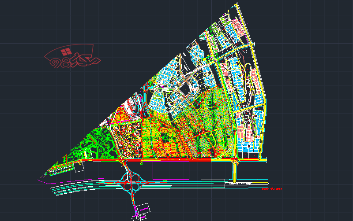This screenshot has width=353, height=221.
Task: Click the empty magenta rectangle below the main road
Action: 171,170
